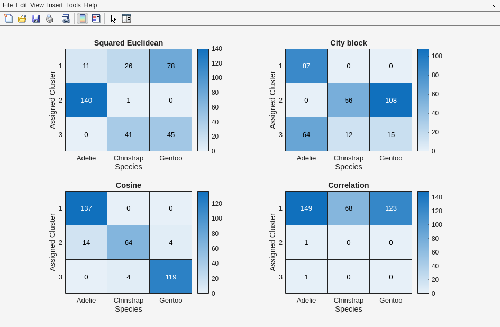Click the New Figure toolbar icon

click(x=8, y=19)
